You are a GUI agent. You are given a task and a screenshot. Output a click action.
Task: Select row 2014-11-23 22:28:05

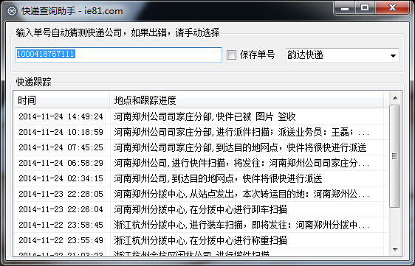pyautogui.click(x=201, y=194)
